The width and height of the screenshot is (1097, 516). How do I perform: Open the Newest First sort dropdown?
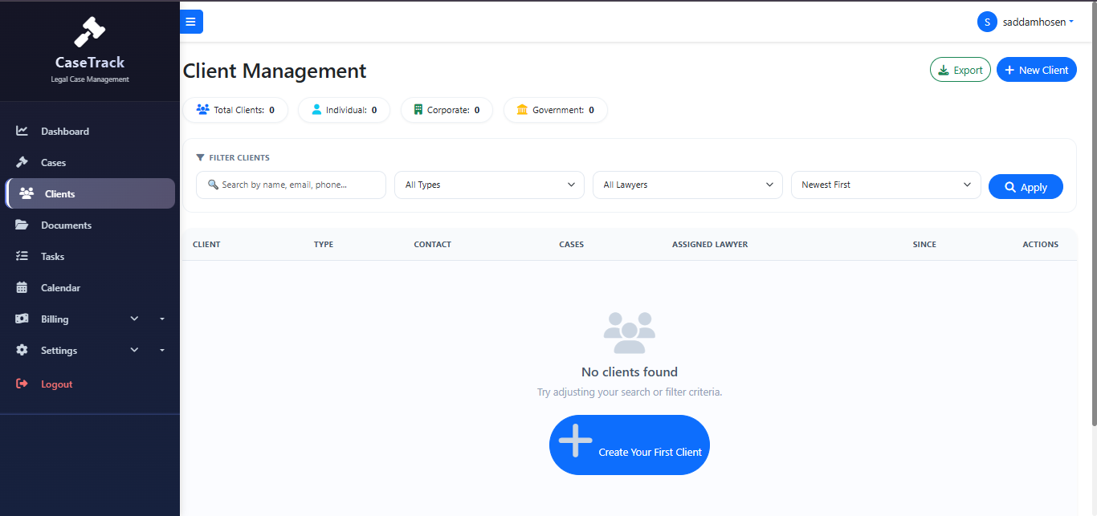pos(886,185)
